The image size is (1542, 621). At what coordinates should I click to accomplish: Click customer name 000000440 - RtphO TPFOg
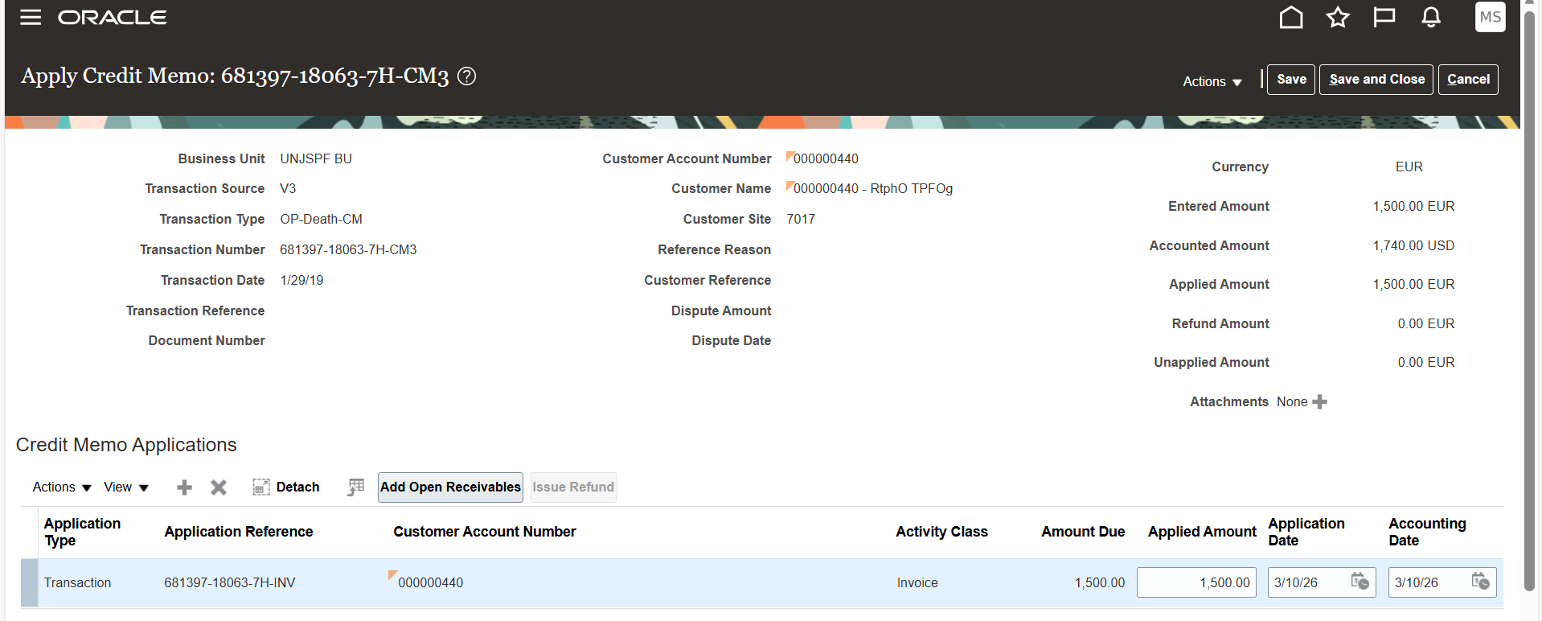(x=872, y=189)
